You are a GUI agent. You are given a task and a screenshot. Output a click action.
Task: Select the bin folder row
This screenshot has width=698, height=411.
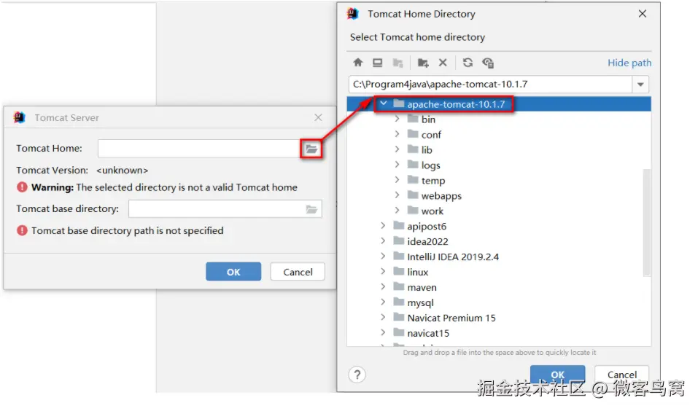coord(499,120)
